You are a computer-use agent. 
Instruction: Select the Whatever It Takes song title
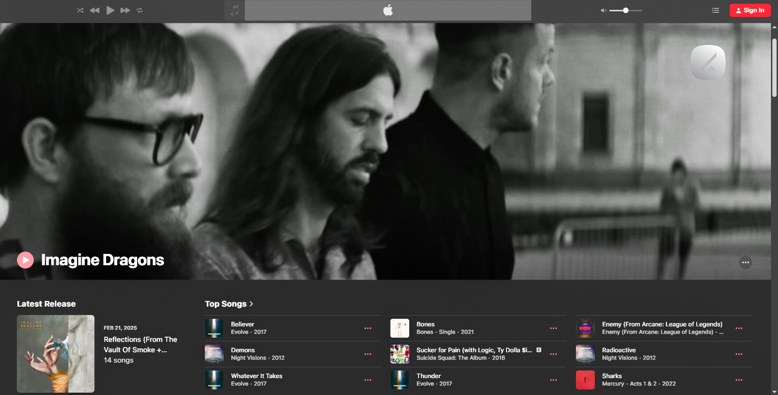257,376
